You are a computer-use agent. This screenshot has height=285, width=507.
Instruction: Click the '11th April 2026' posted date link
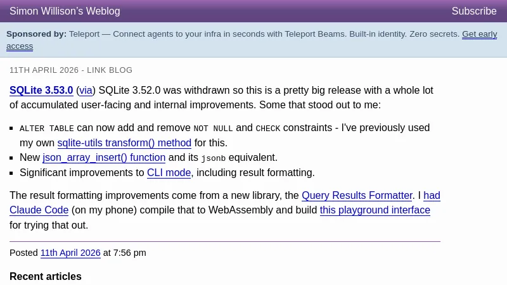point(70,253)
